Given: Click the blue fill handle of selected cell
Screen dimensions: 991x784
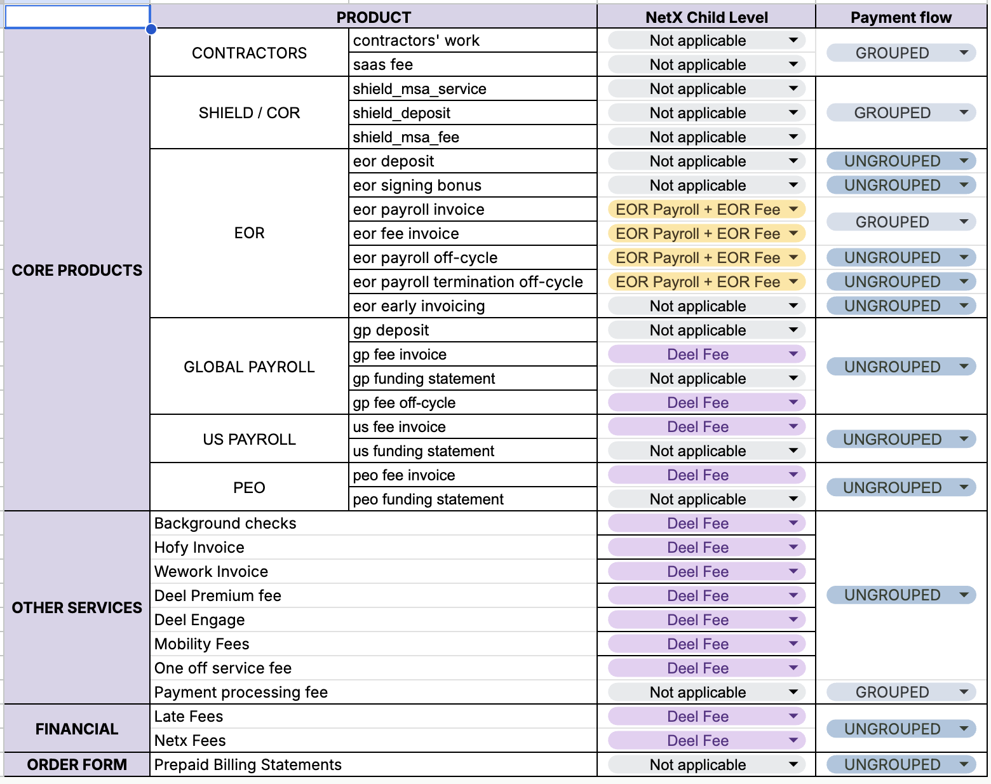Looking at the screenshot, I should click(151, 29).
